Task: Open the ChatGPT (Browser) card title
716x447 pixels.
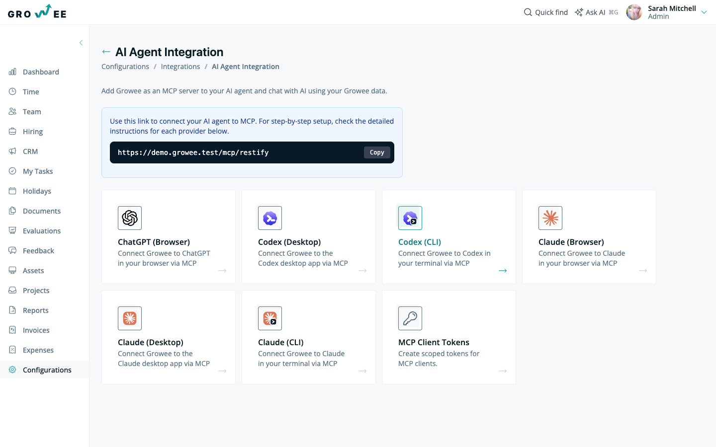Action: click(154, 242)
